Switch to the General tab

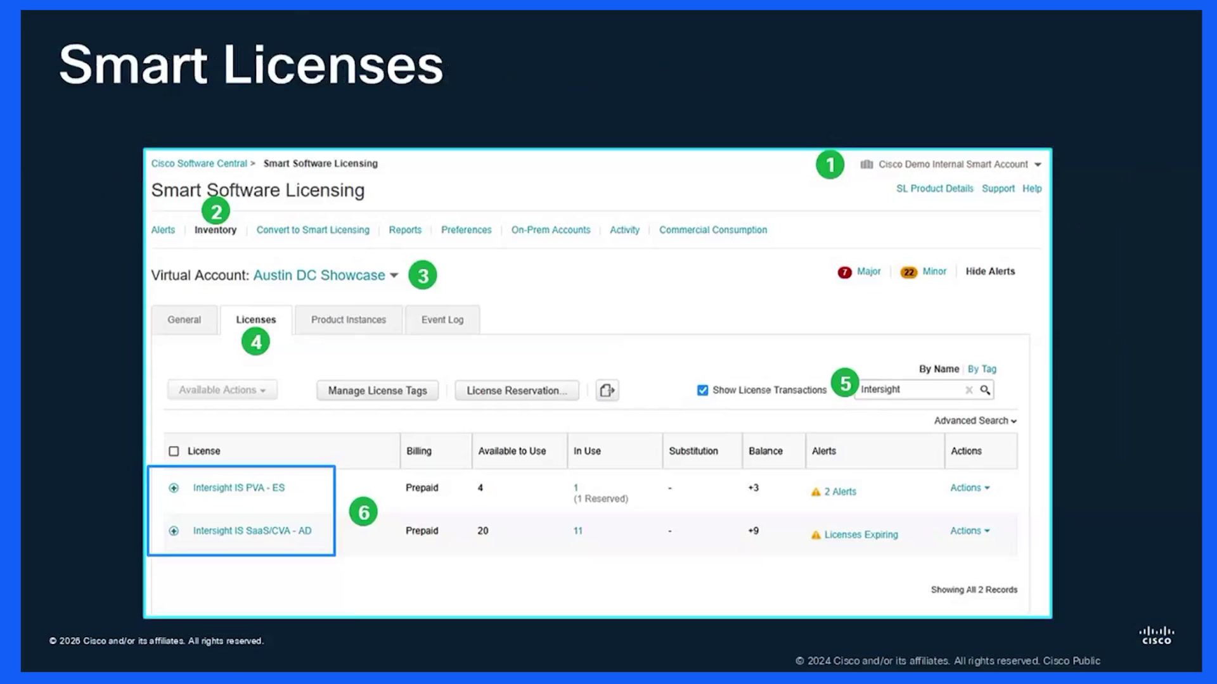tap(184, 320)
